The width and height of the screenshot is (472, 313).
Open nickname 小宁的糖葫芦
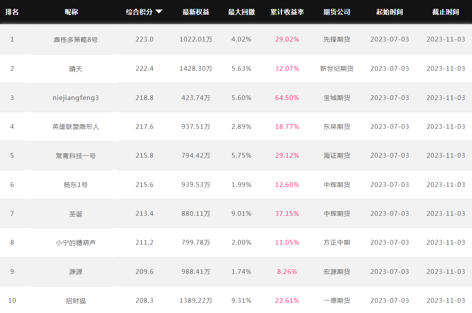[76, 243]
